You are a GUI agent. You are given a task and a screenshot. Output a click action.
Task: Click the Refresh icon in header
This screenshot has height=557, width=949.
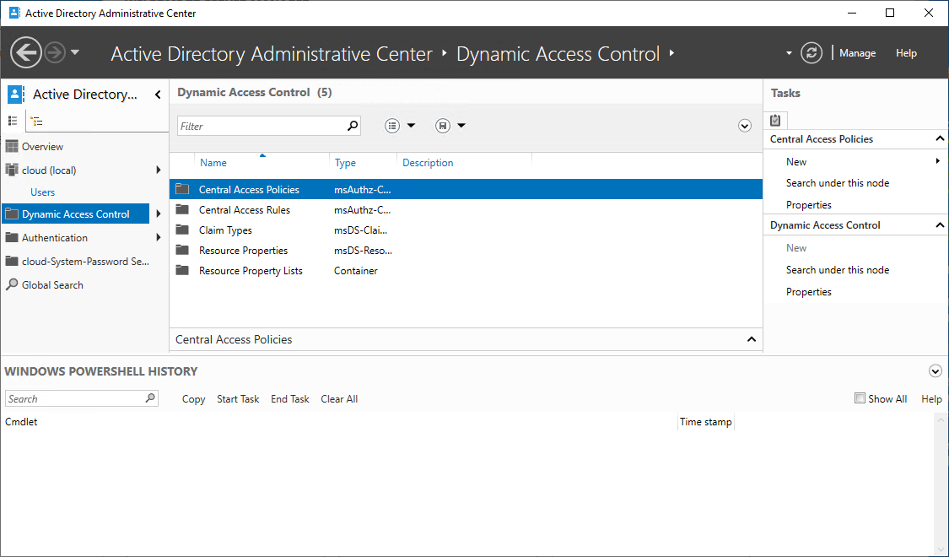click(811, 52)
